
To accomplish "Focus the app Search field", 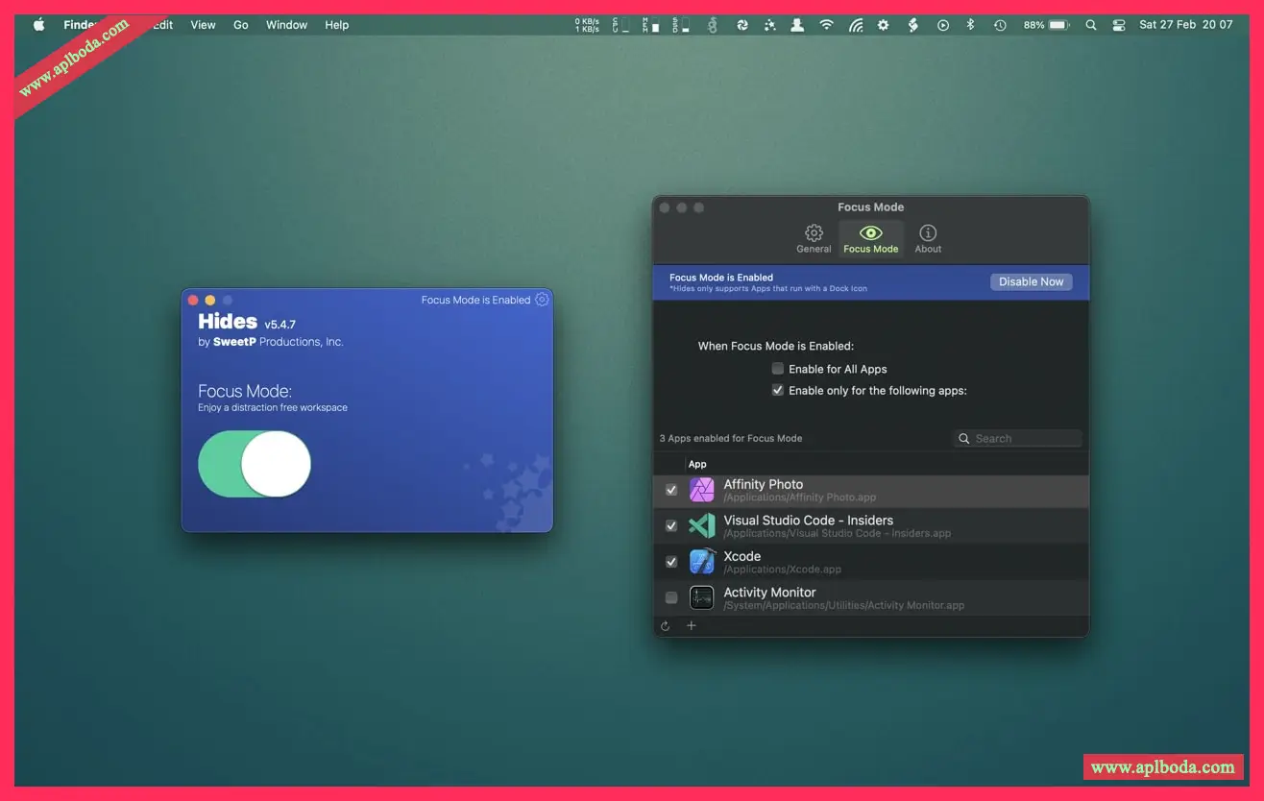I will 1018,438.
